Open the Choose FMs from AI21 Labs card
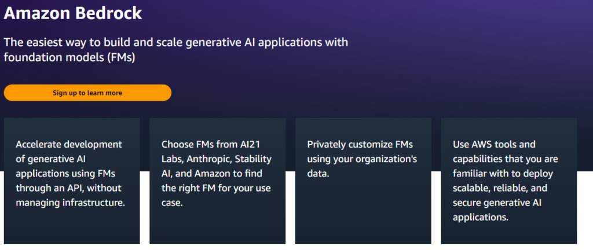 (x=218, y=181)
